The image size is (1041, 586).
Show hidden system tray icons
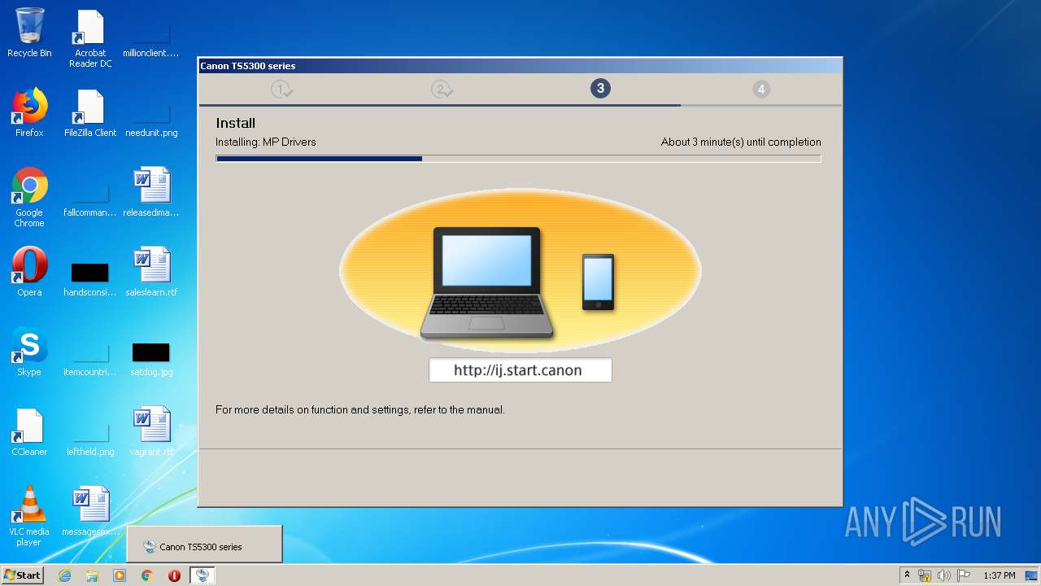(907, 575)
